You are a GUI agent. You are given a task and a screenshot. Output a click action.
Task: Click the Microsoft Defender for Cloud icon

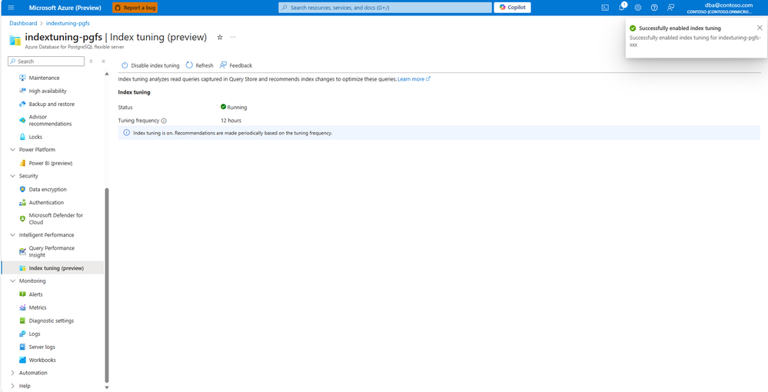pyautogui.click(x=22, y=218)
